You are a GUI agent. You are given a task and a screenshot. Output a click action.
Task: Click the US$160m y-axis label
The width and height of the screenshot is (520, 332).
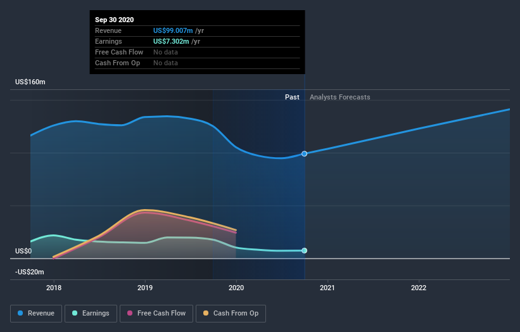[x=30, y=82]
